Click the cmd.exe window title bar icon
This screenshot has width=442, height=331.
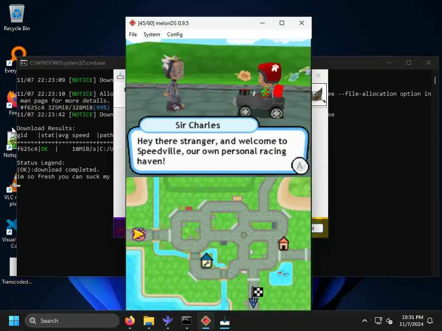[24, 63]
